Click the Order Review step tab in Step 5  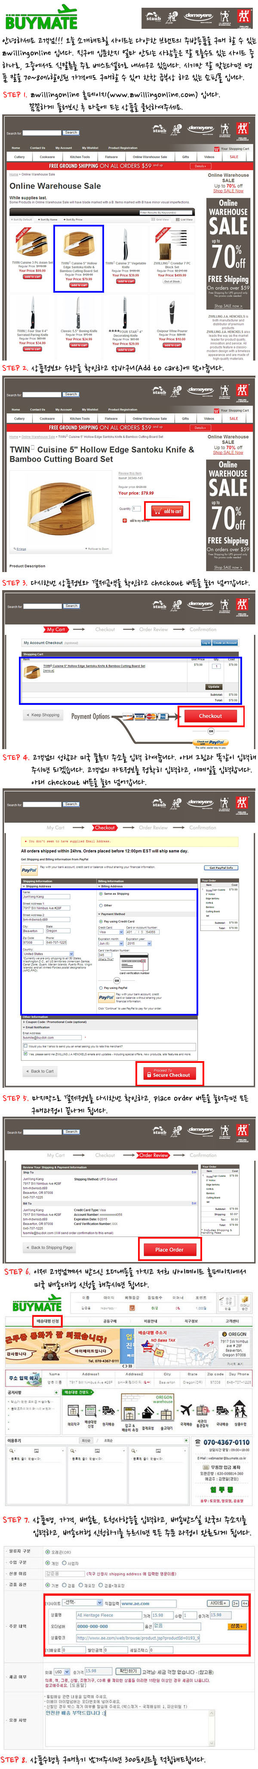[x=152, y=1155]
